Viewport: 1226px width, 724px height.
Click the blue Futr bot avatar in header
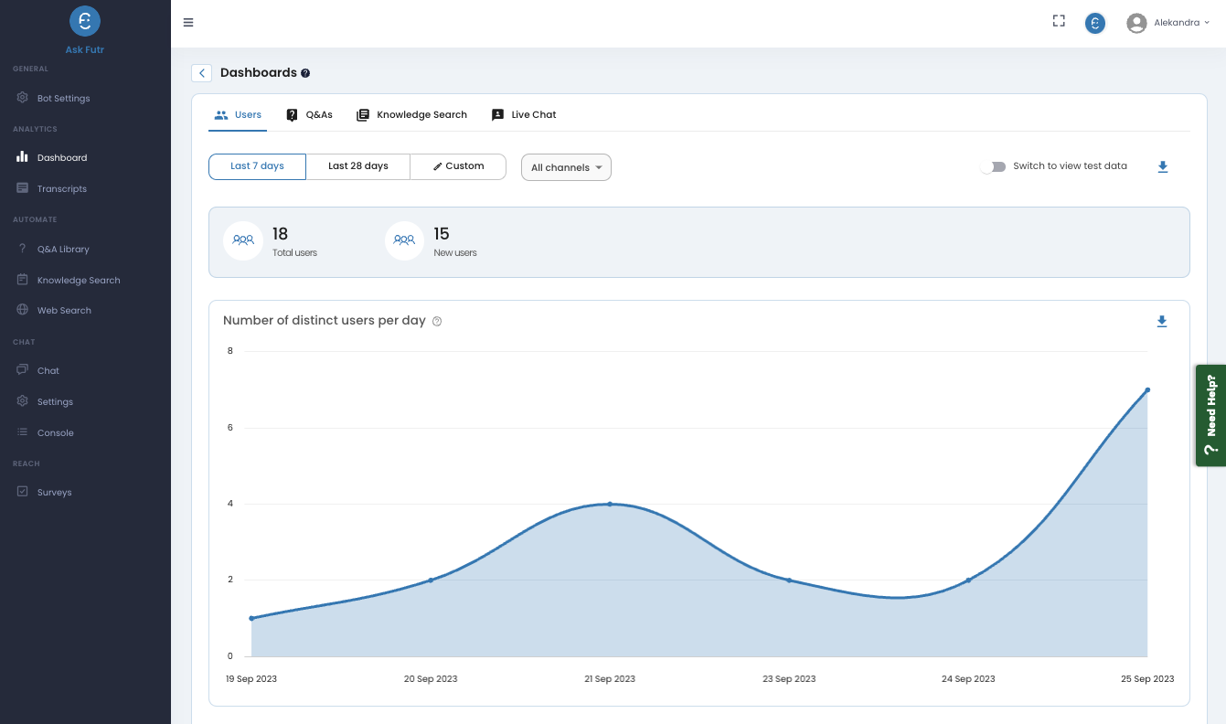tap(1095, 23)
